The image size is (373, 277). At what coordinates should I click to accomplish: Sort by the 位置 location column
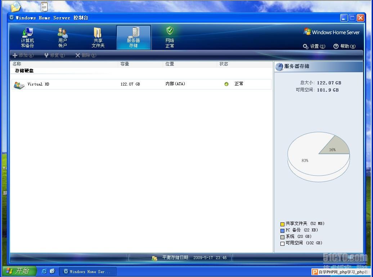pos(190,64)
